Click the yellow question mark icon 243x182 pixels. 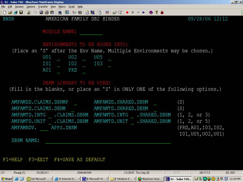point(157,13)
